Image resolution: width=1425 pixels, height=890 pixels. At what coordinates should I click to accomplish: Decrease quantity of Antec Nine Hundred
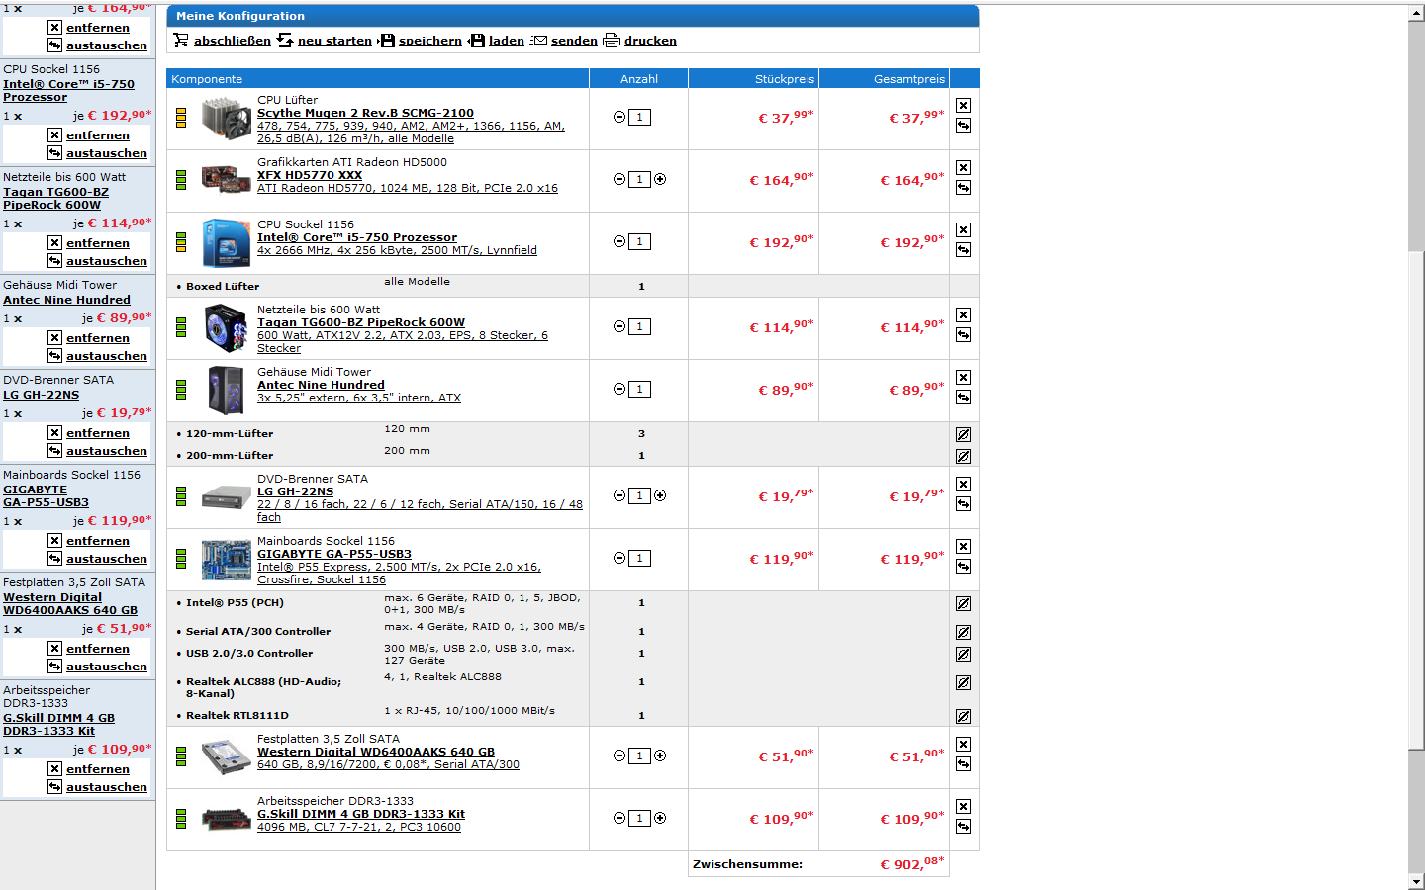click(x=619, y=389)
